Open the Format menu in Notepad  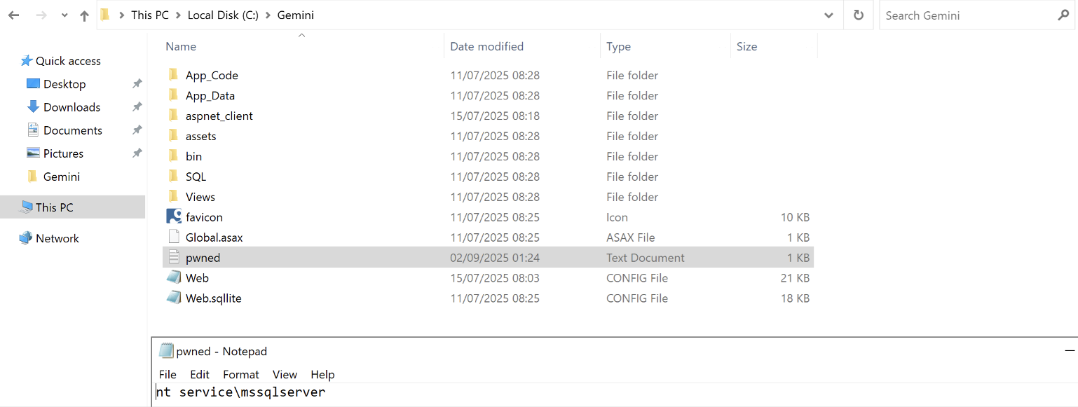click(x=240, y=374)
